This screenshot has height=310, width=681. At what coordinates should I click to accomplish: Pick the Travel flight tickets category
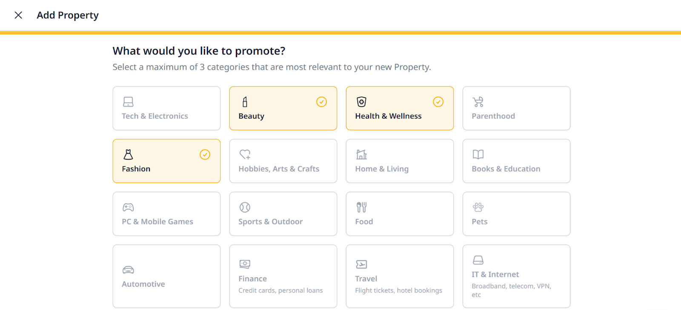pyautogui.click(x=399, y=276)
